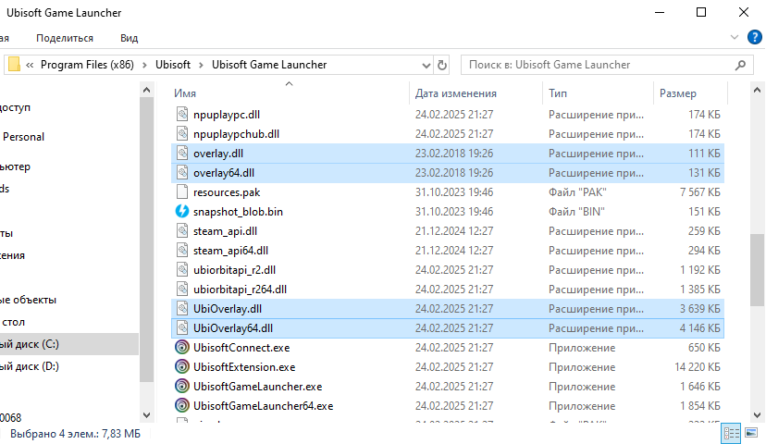Viewport: 766px width, 444px height.
Task: Expand the chevron after Program Files (x86)
Action: (x=144, y=65)
